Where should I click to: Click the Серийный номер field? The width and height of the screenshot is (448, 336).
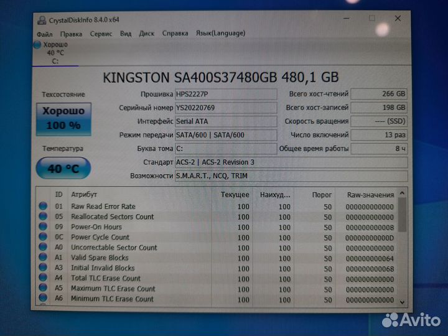coord(226,108)
